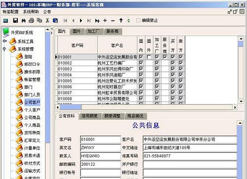This screenshot has width=247, height=179.
Task: Go to first record navigation arrow
Action: [x=65, y=21]
